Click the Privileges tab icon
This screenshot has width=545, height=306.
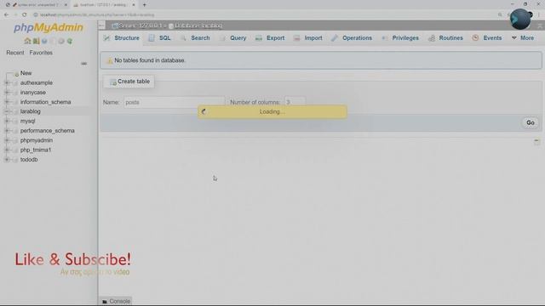tap(384, 37)
